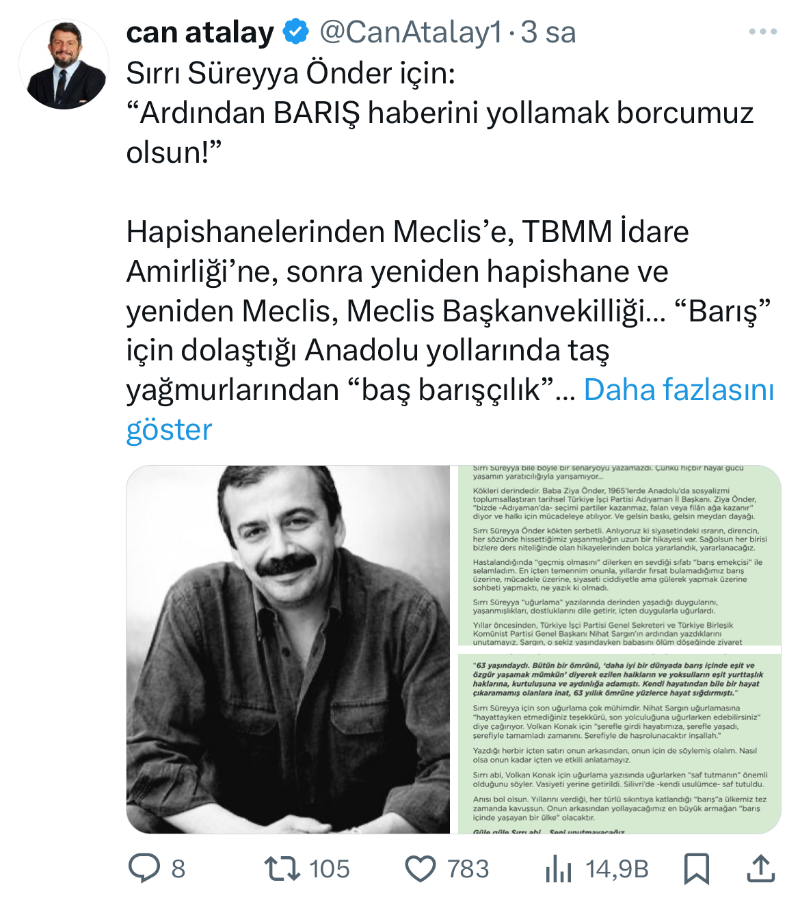
Task: Click the 14,9B views count
Action: click(x=617, y=869)
